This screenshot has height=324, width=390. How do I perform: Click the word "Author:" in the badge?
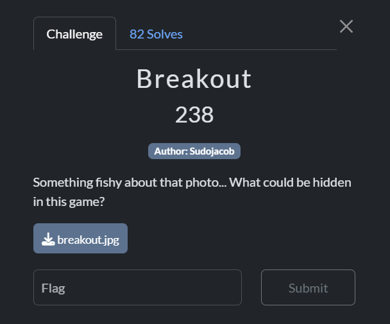171,151
